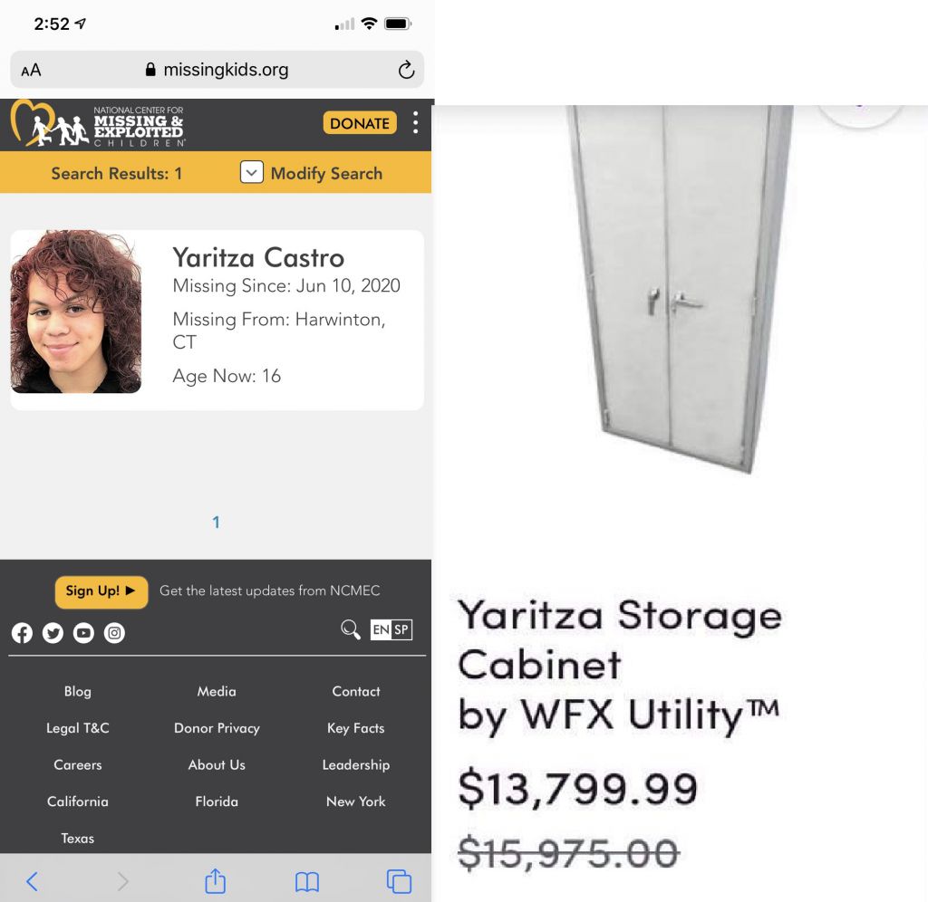The width and height of the screenshot is (928, 902).
Task: Open the Yaritza Castro photo thumbnail
Action: point(76,312)
